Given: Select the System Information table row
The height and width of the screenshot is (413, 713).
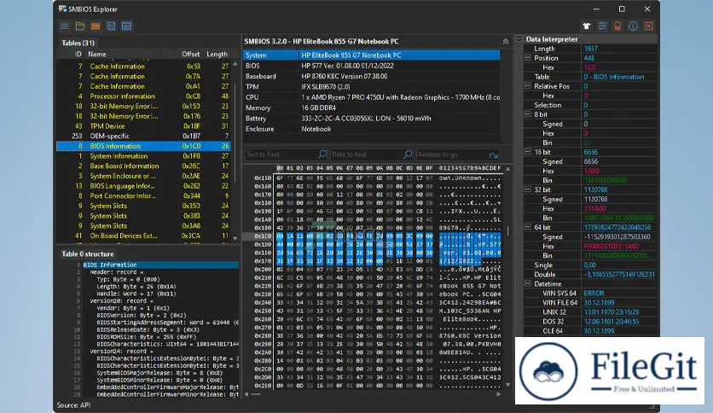Looking at the screenshot, I should [x=143, y=156].
